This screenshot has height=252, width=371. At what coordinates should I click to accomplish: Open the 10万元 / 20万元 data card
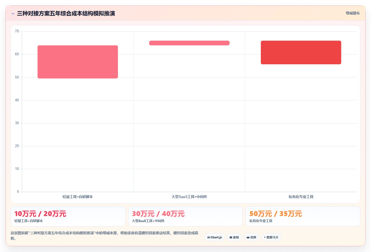coord(68,216)
